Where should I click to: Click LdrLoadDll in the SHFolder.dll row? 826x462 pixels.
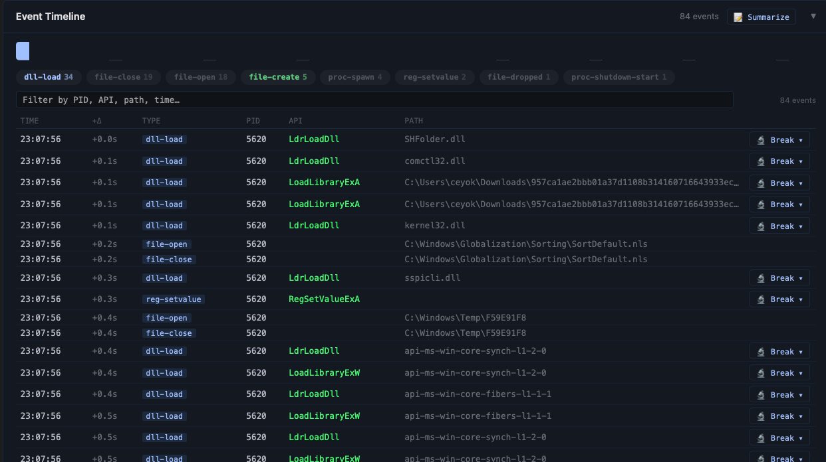click(314, 139)
